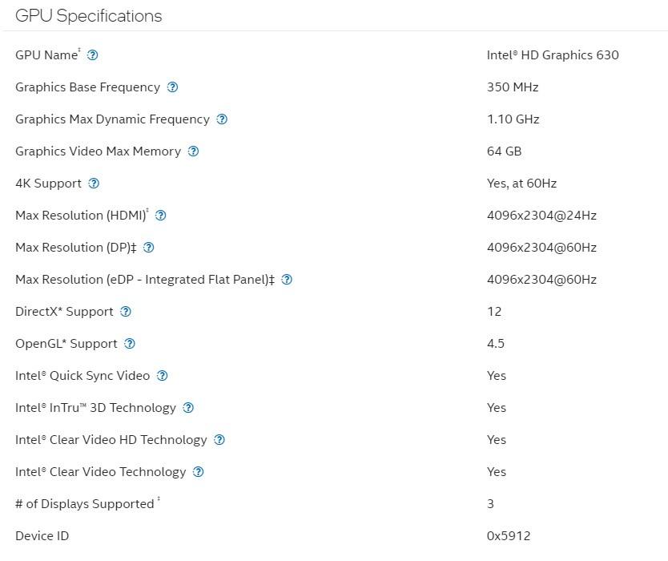Click the GPU Specifications section heading
668x561 pixels.
88,15
